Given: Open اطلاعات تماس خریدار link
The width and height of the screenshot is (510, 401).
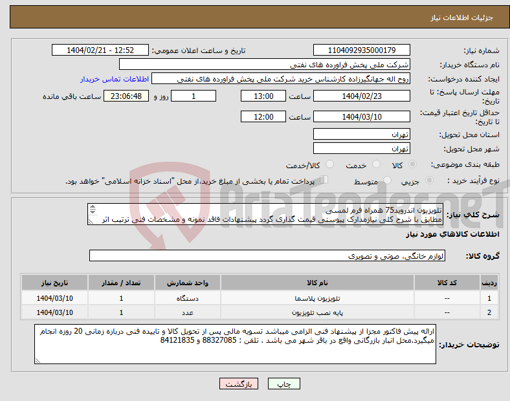Looking at the screenshot, I should coord(115,79).
